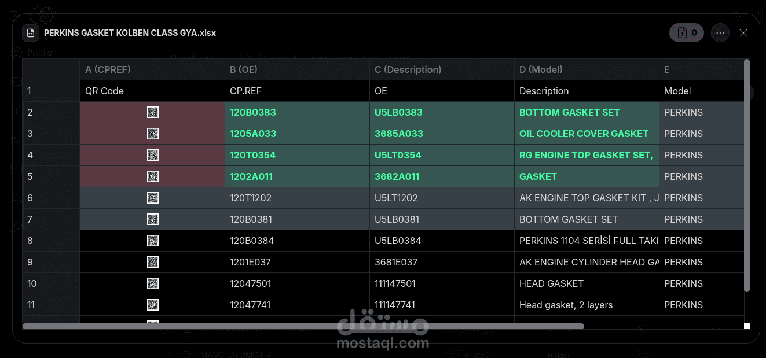Click the QR code thumbnail in row 5
Screen dimensions: 766x358
pyautogui.click(x=153, y=176)
